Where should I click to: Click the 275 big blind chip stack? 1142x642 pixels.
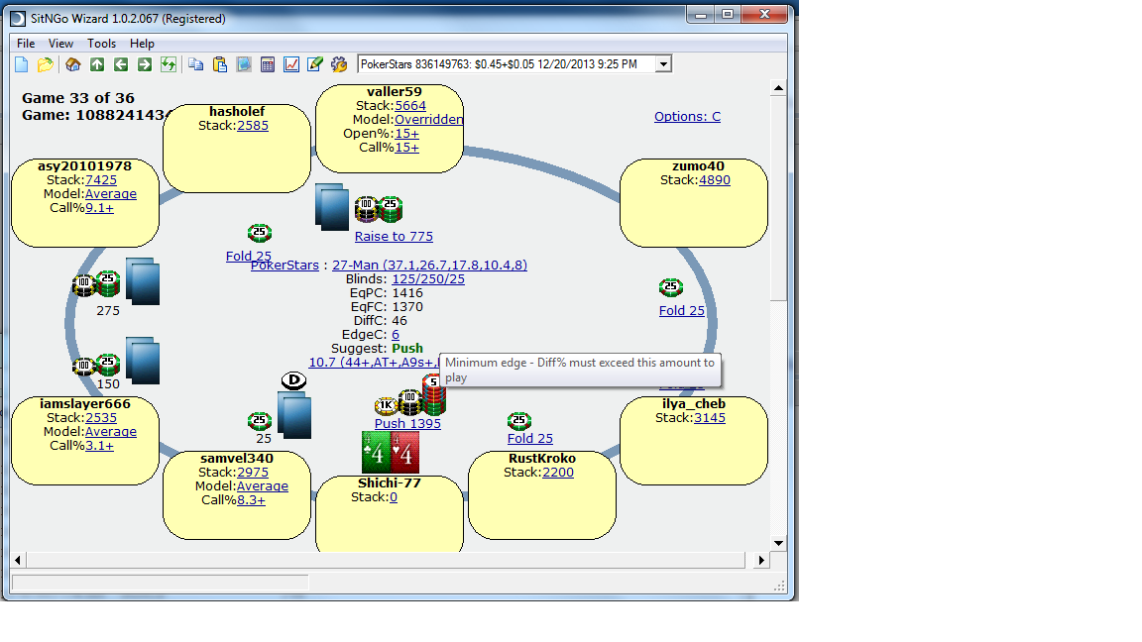point(95,284)
